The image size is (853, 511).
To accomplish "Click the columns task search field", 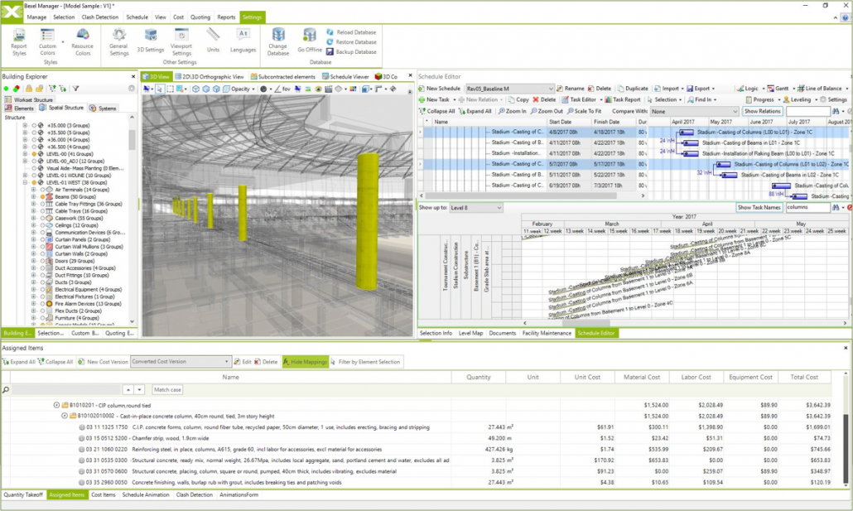I will 807,208.
